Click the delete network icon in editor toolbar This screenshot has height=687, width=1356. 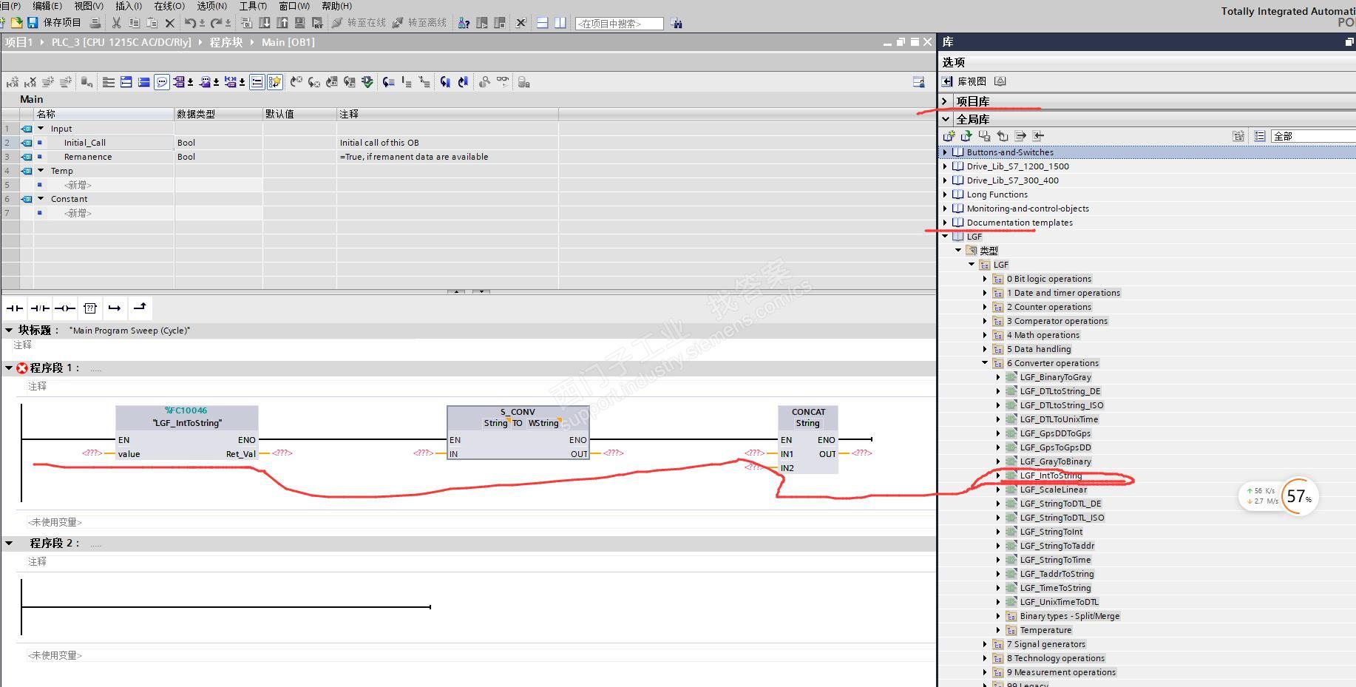30,82
